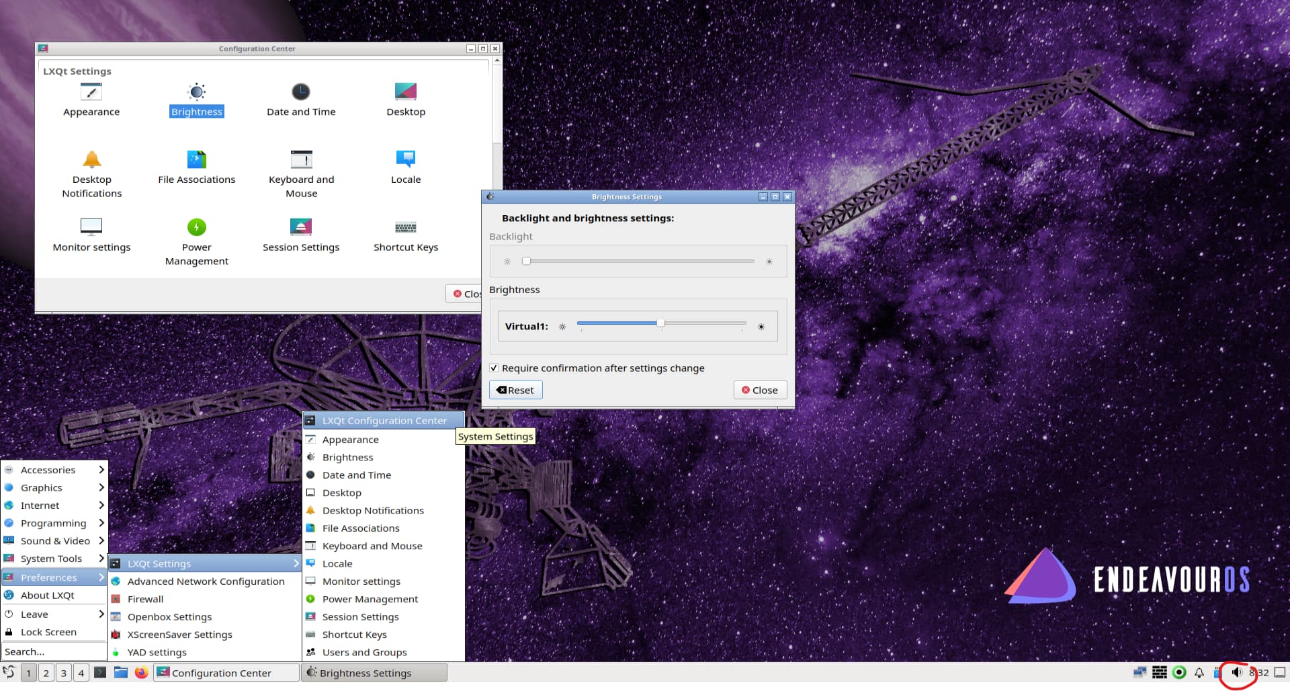1290x691 pixels.
Task: Open Openbox Settings menu entry
Action: 205,616
